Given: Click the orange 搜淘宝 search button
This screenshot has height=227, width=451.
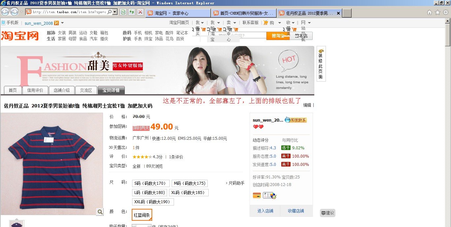Looking at the screenshot, I should (278, 36).
